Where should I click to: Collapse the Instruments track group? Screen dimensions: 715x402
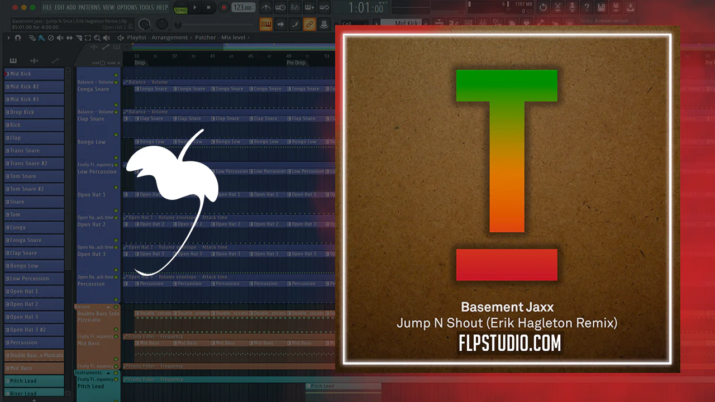point(109,373)
